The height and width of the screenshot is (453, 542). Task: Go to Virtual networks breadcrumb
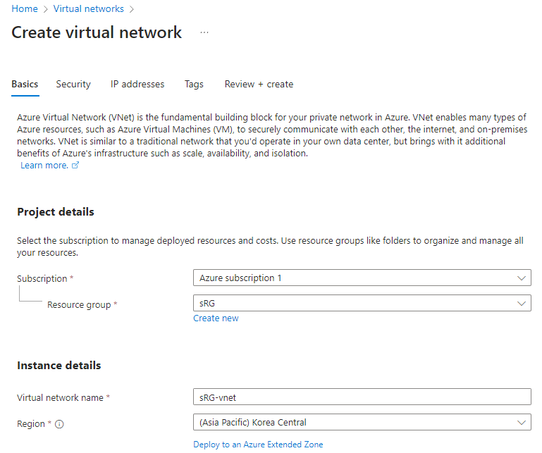coord(89,9)
